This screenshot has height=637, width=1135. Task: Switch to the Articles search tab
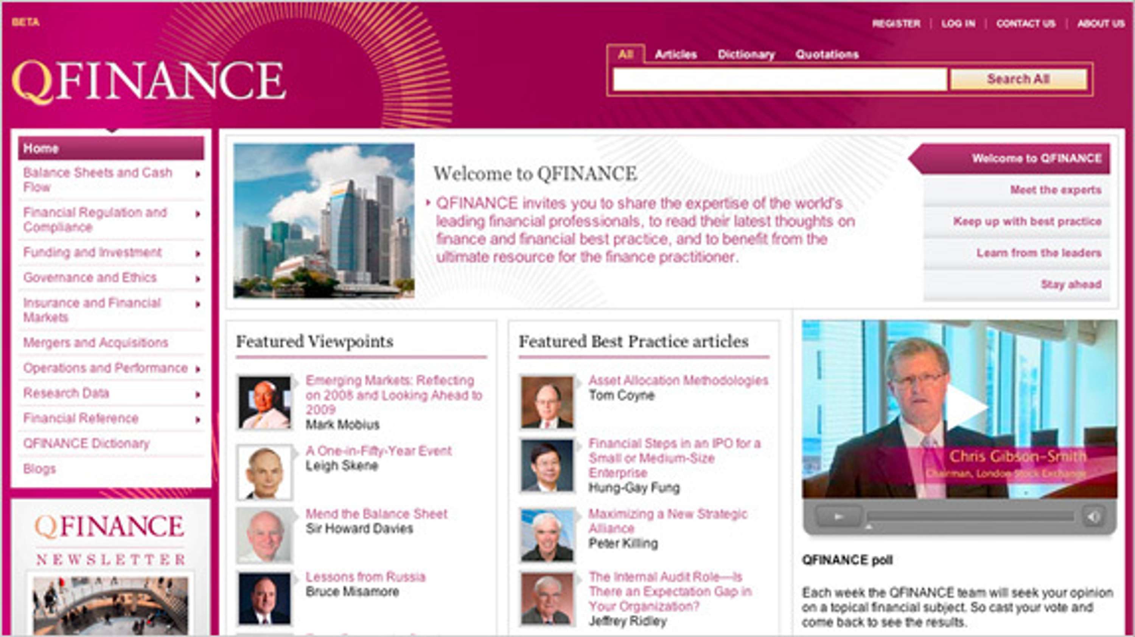(x=675, y=54)
